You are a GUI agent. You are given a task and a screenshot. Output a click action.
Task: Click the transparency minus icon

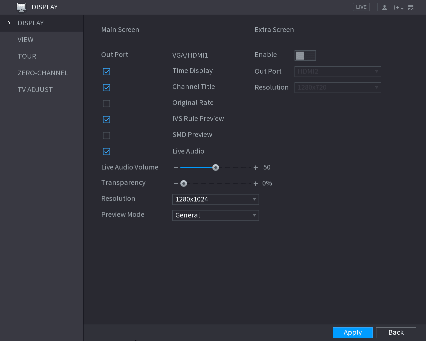click(x=176, y=183)
